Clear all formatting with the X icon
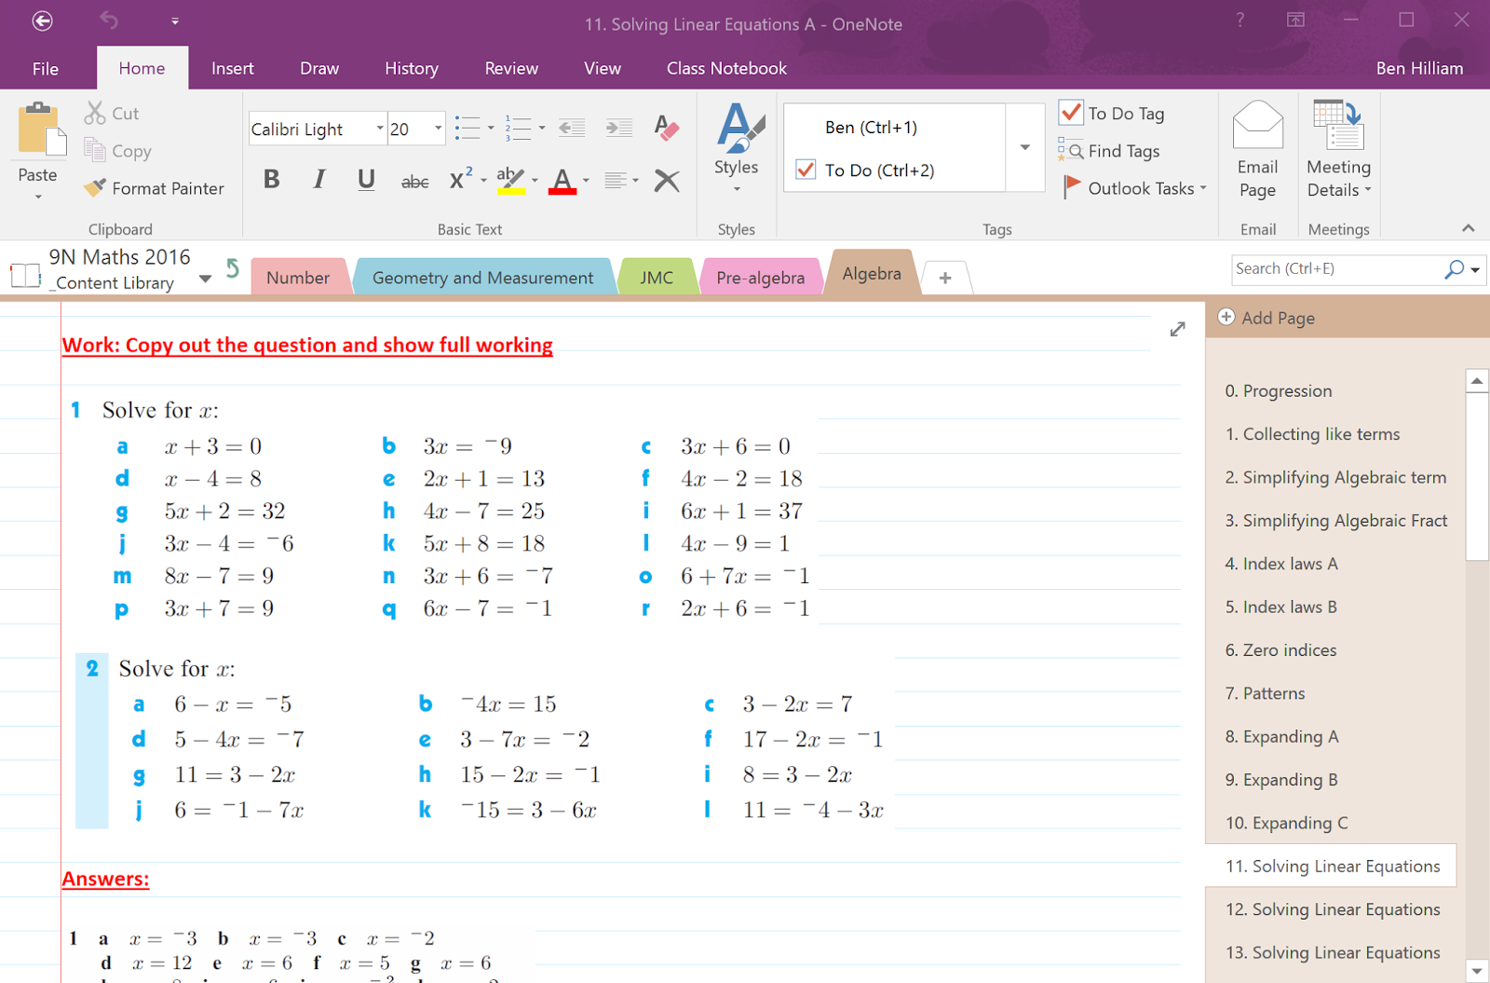The width and height of the screenshot is (1490, 983). tap(667, 180)
